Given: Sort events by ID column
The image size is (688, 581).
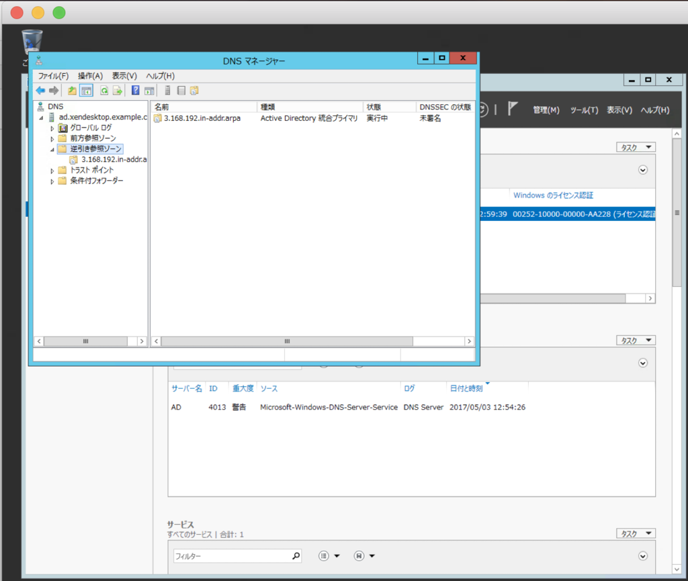Looking at the screenshot, I should pos(213,388).
